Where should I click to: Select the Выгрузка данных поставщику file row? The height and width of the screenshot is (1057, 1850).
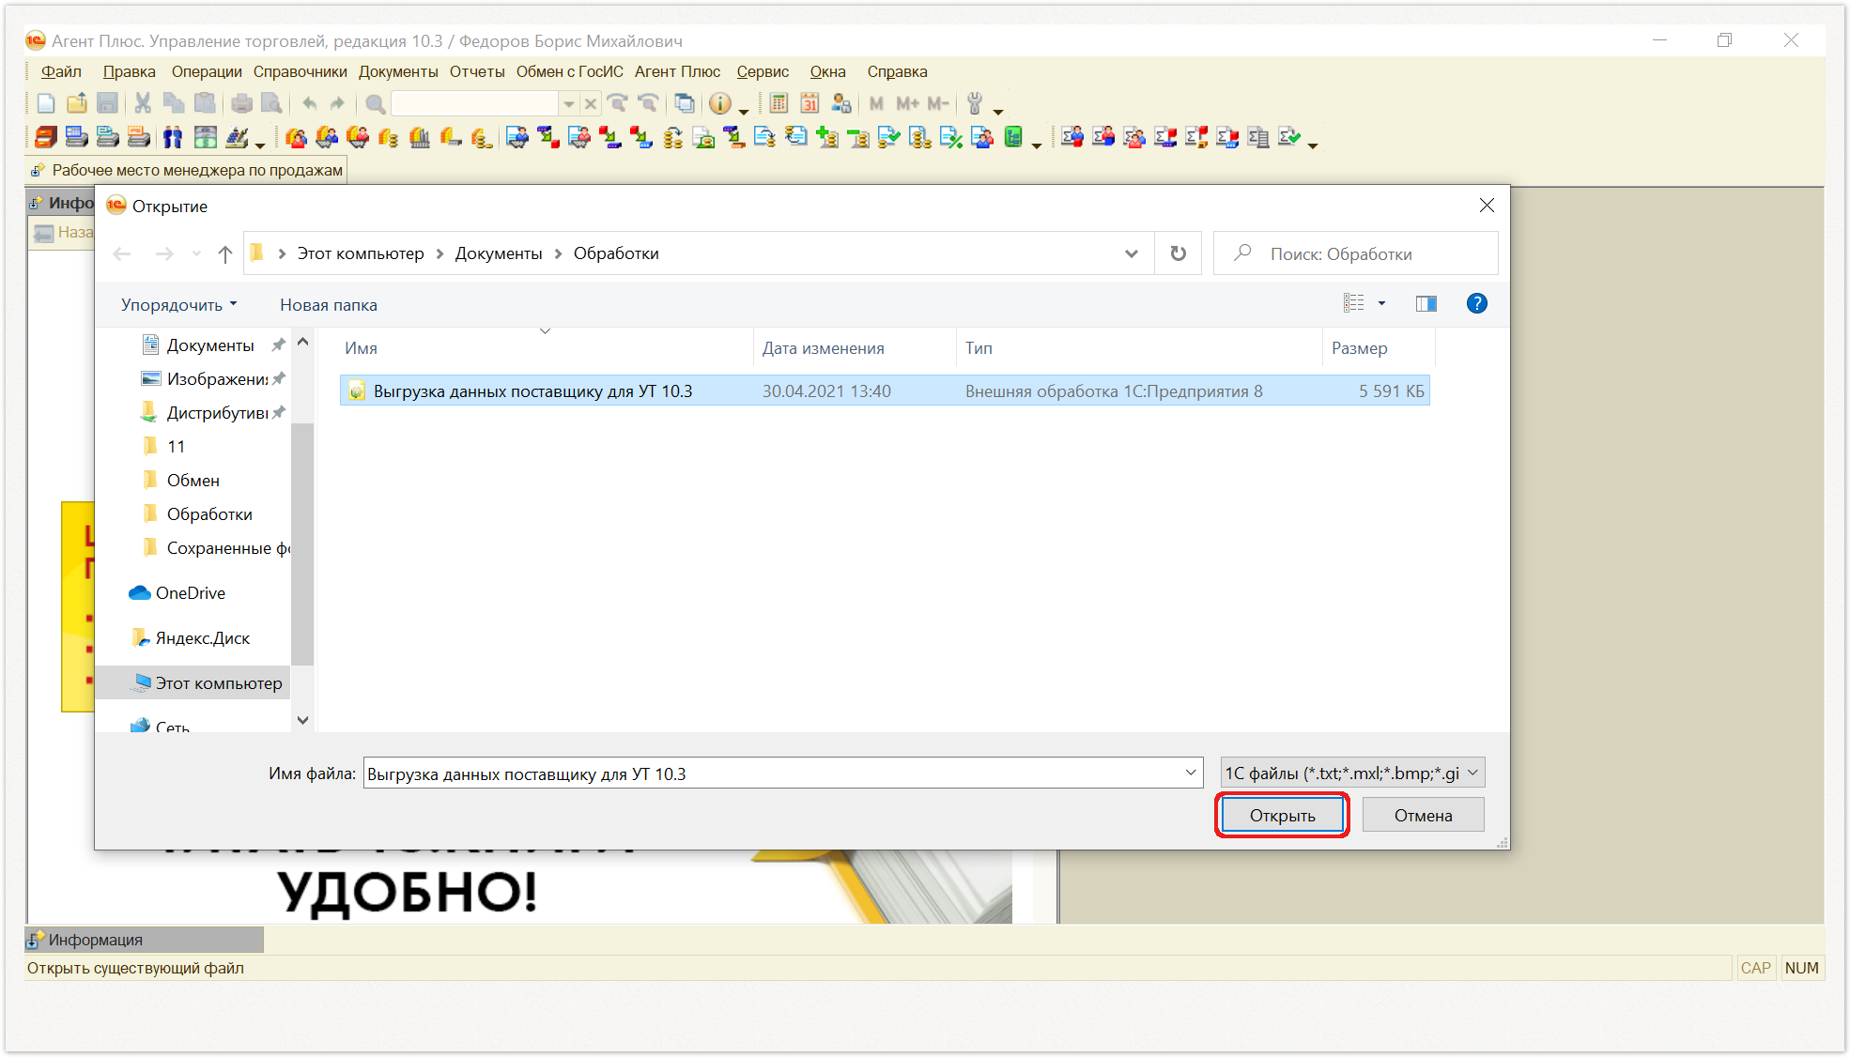(x=885, y=391)
